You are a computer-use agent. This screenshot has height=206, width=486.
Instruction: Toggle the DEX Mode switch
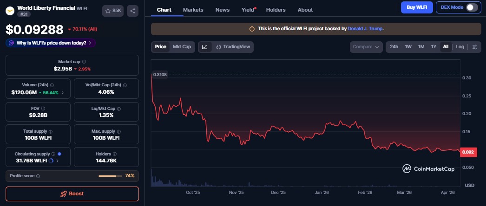coord(472,7)
